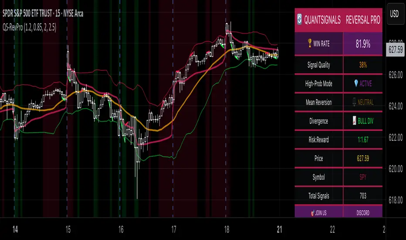Click date 21 on the time axis
The height and width of the screenshot is (240, 406).
click(279, 229)
